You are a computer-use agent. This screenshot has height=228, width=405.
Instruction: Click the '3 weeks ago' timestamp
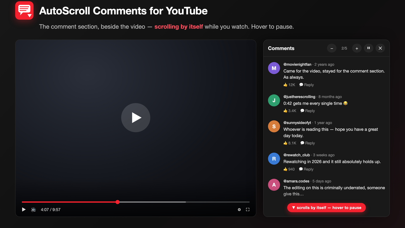tap(324, 155)
